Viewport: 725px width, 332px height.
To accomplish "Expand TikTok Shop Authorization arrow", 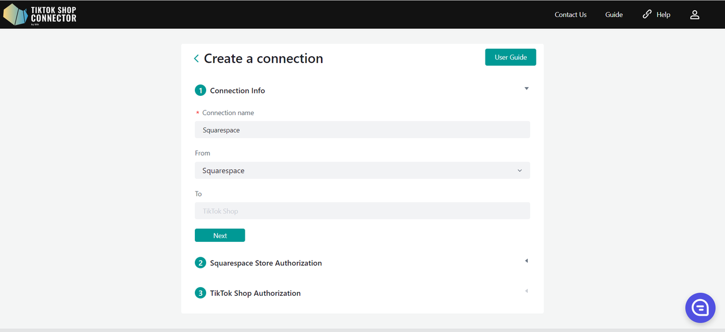I will pyautogui.click(x=526, y=291).
